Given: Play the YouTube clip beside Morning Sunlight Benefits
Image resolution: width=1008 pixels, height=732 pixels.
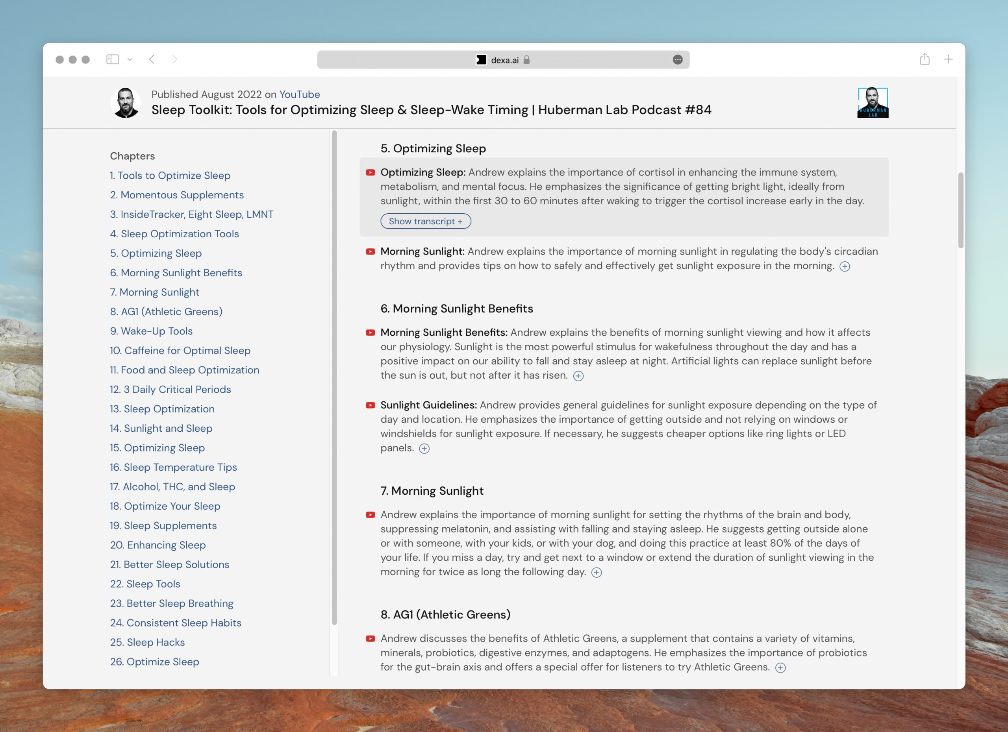Looking at the screenshot, I should pos(371,332).
